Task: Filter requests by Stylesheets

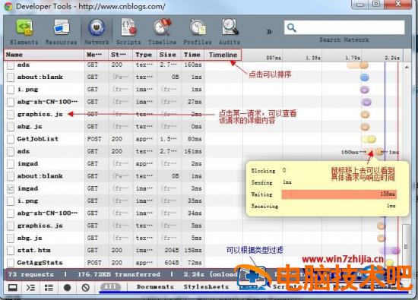Action: pyautogui.click(x=206, y=287)
